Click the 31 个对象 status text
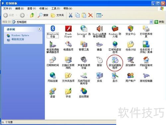166x125 pixels. tap(7, 122)
